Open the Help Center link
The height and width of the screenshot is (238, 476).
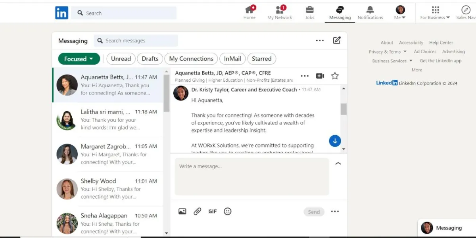(x=441, y=42)
